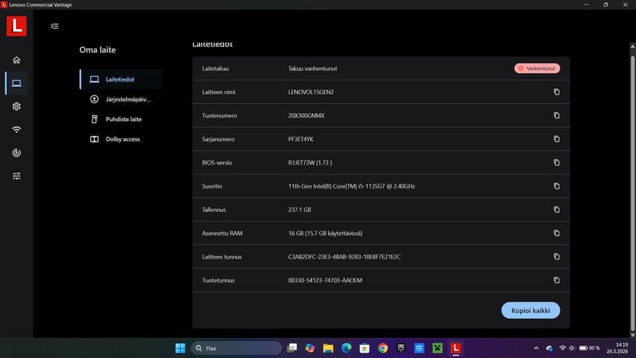Launch Google Chrome from the taskbar
636x358 pixels.
click(383, 348)
